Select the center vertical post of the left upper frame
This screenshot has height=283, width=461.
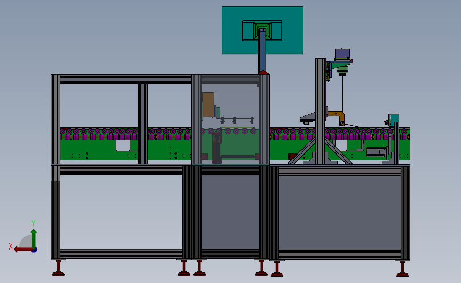click(143, 124)
